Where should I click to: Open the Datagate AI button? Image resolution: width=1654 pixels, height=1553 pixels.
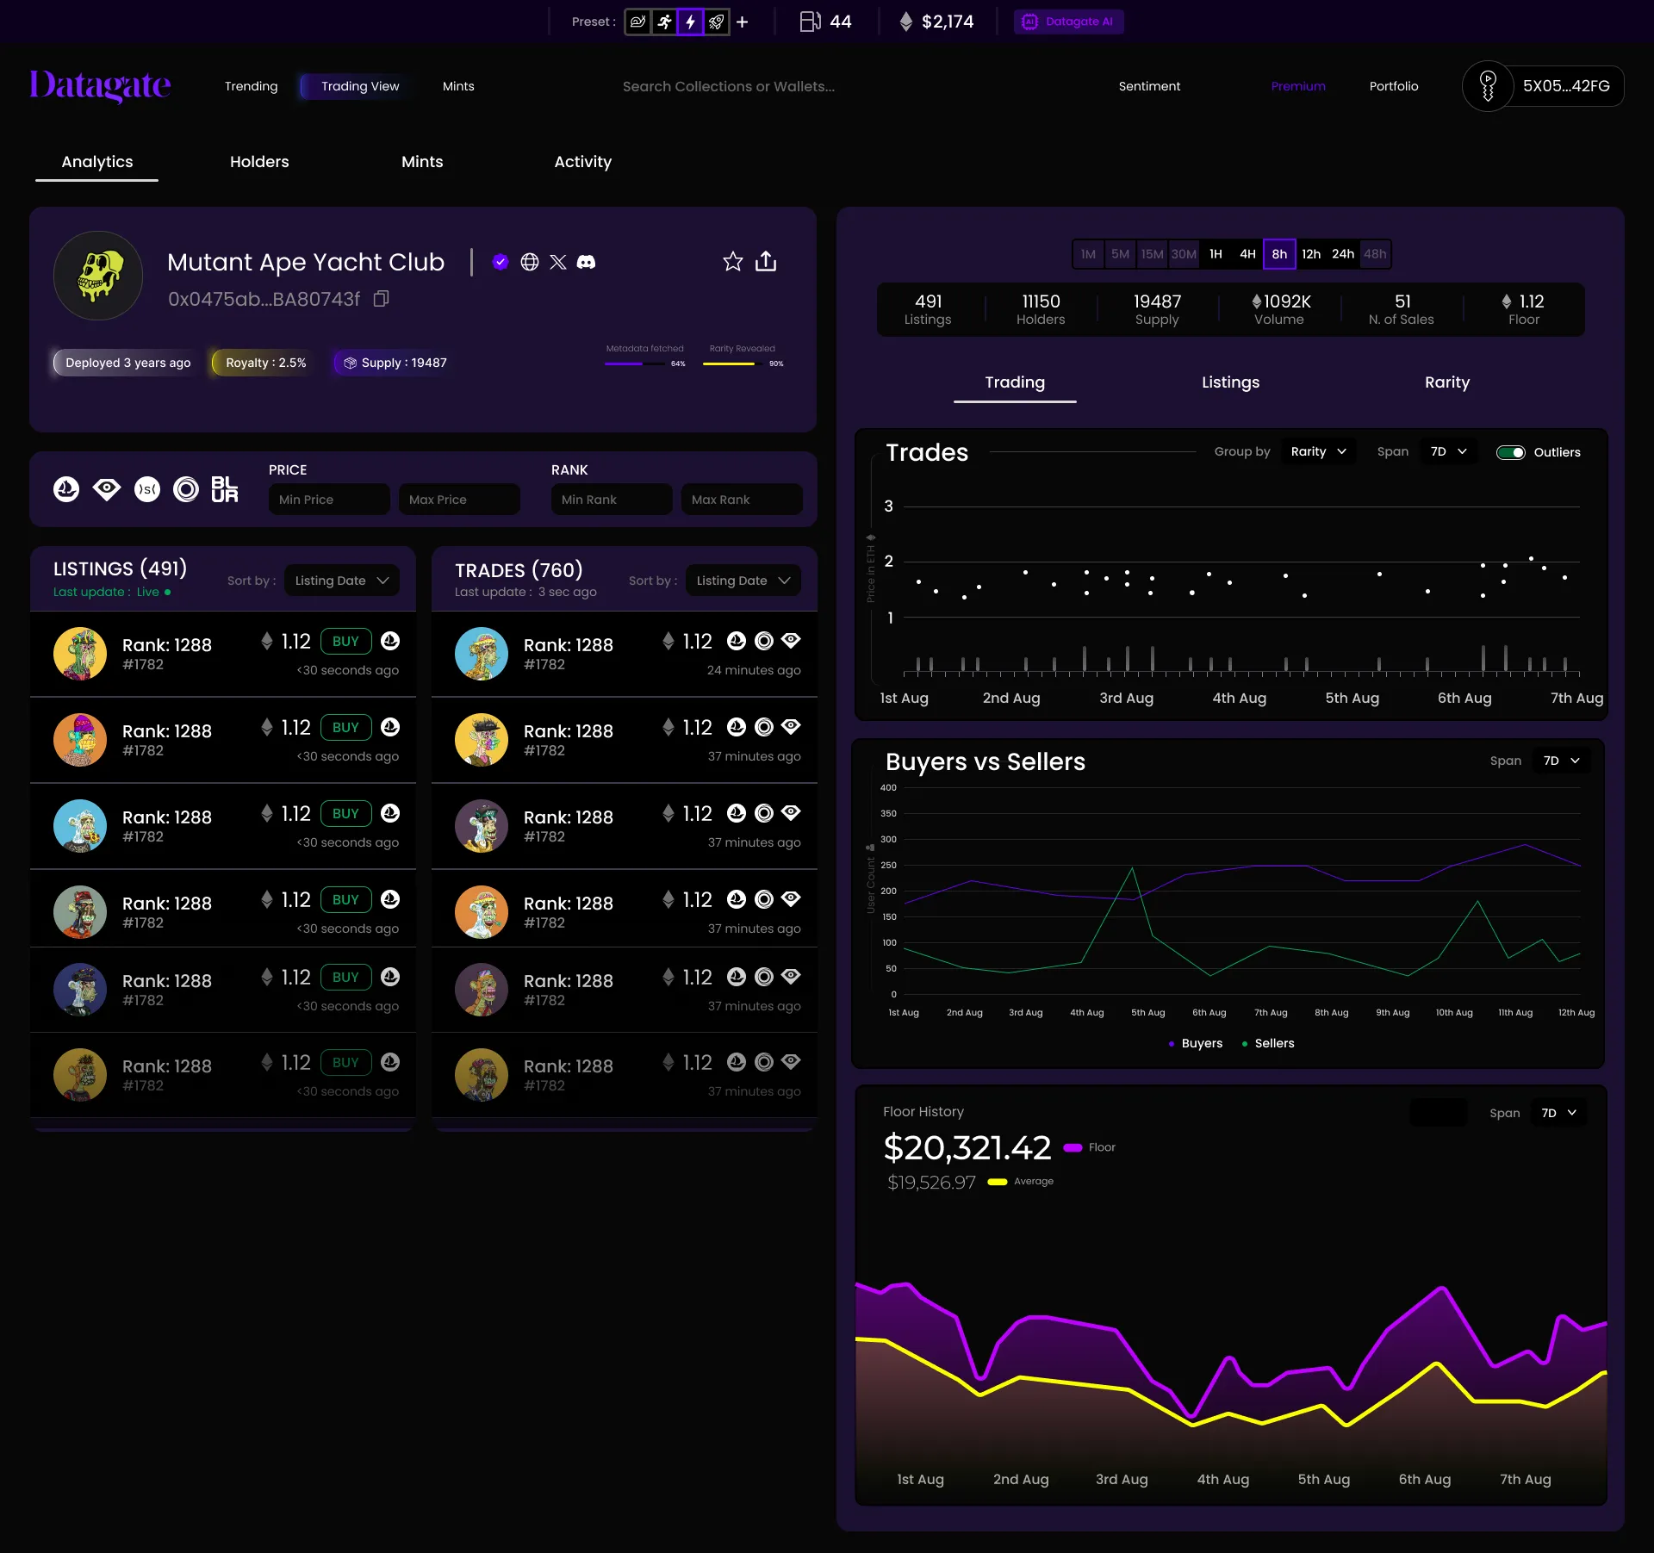pyautogui.click(x=1068, y=22)
